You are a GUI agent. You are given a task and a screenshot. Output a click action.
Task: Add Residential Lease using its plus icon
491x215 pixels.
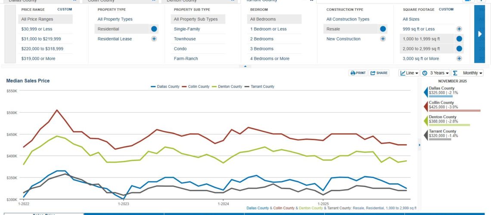coord(154,39)
